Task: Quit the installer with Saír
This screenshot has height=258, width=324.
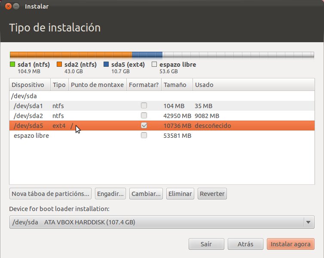Action: 206,244
